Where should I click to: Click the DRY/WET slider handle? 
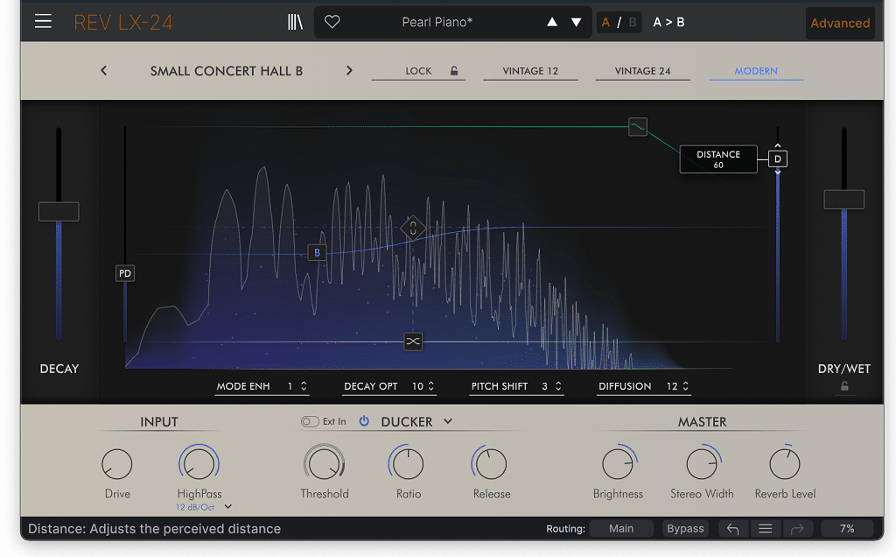point(843,200)
